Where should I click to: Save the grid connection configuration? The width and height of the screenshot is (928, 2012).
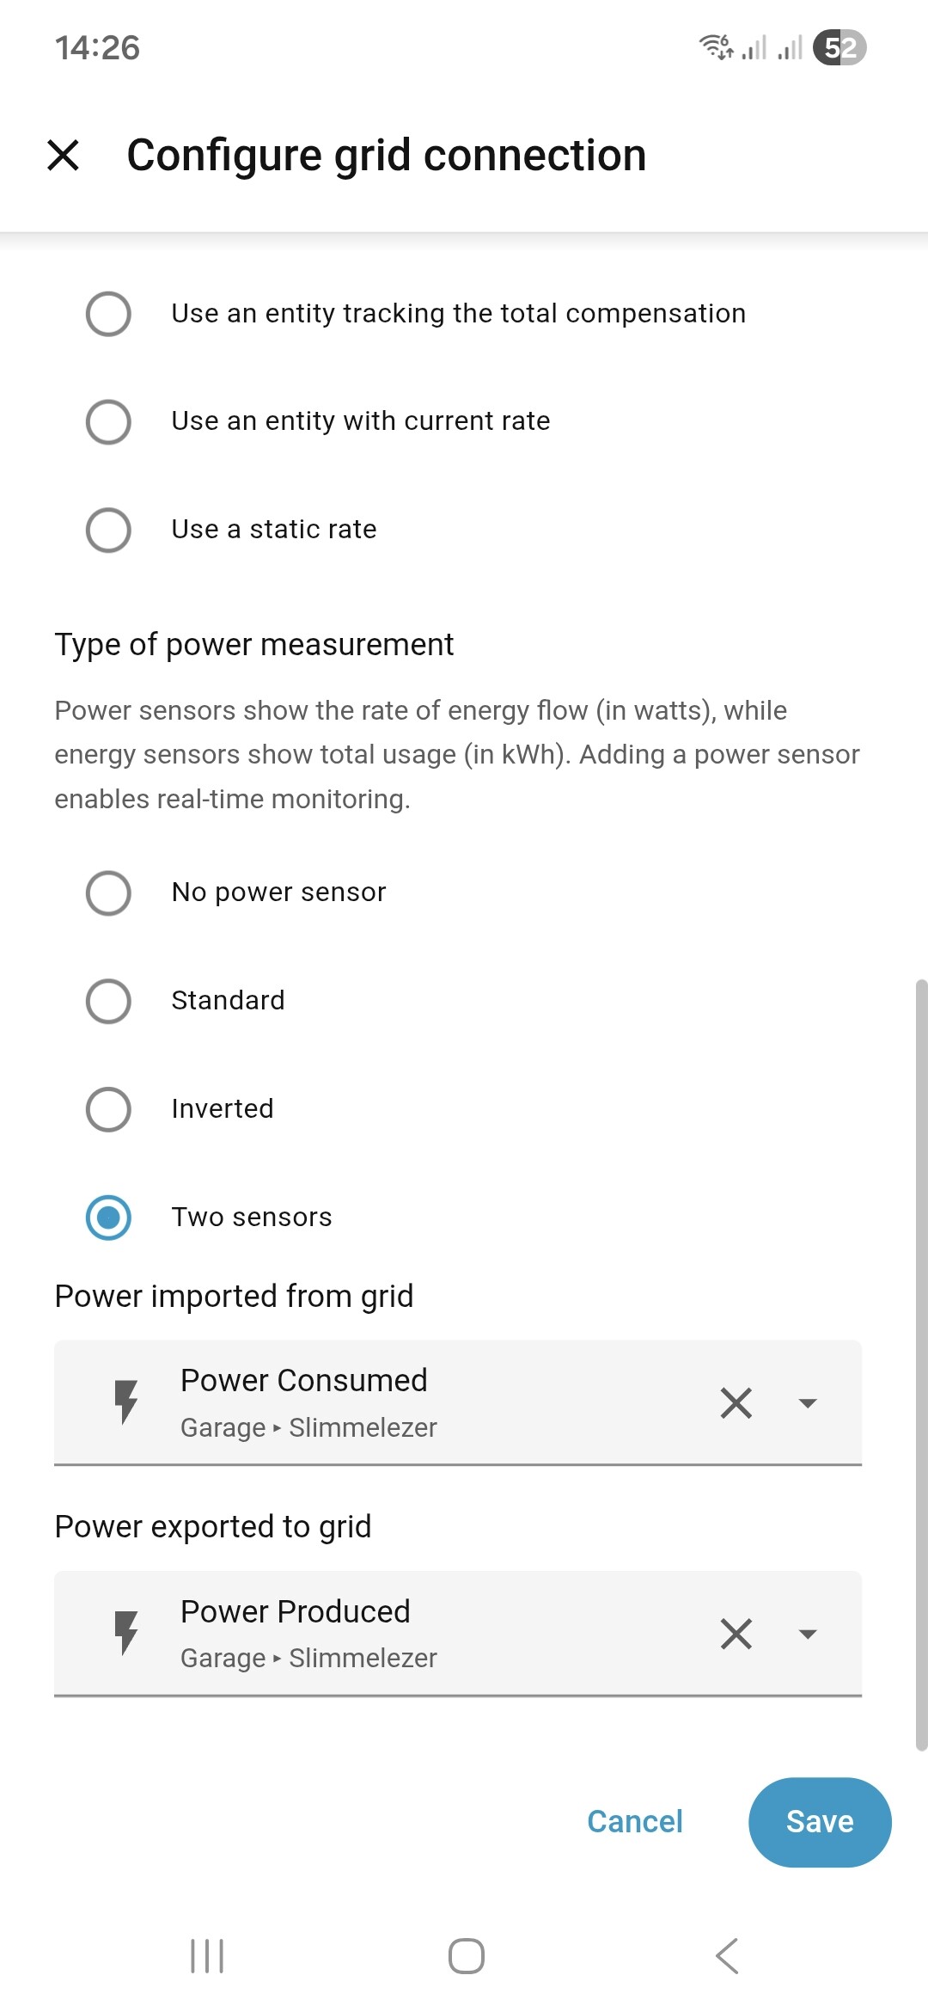[x=819, y=1822]
